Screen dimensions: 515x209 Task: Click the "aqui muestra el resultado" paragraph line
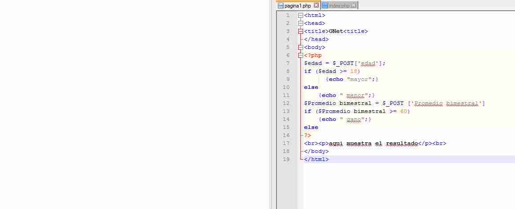375,144
